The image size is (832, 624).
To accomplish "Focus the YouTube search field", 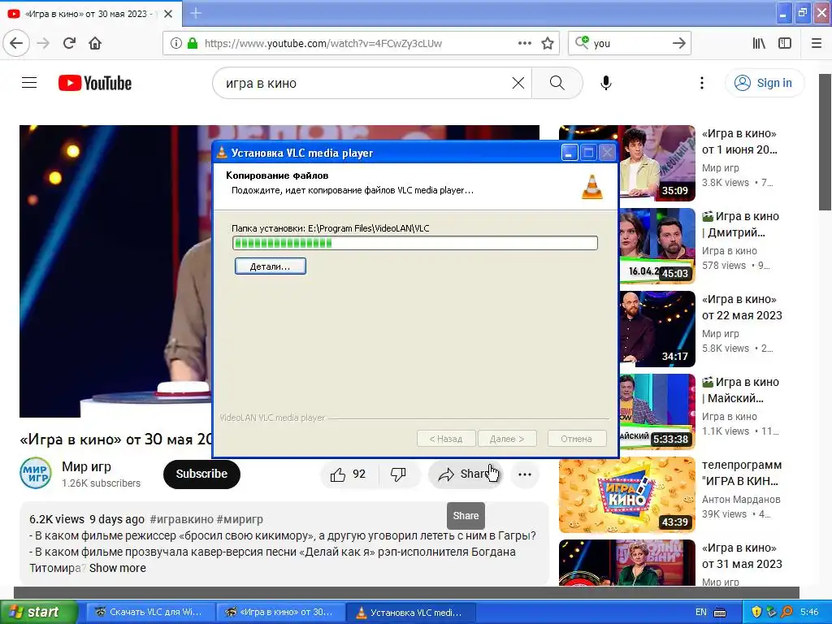I will (366, 83).
